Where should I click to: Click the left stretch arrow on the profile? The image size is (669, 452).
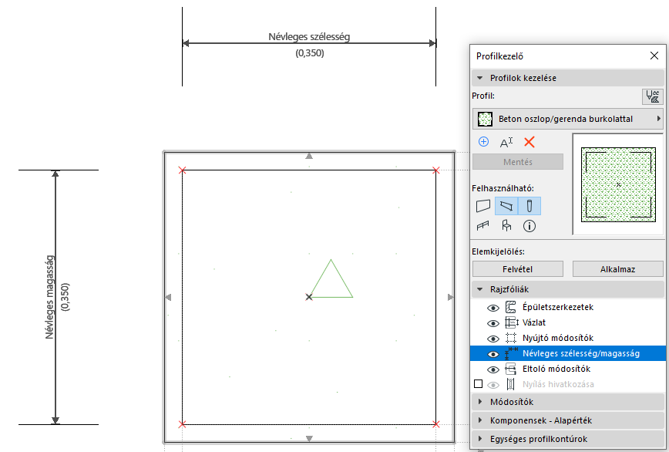[168, 297]
